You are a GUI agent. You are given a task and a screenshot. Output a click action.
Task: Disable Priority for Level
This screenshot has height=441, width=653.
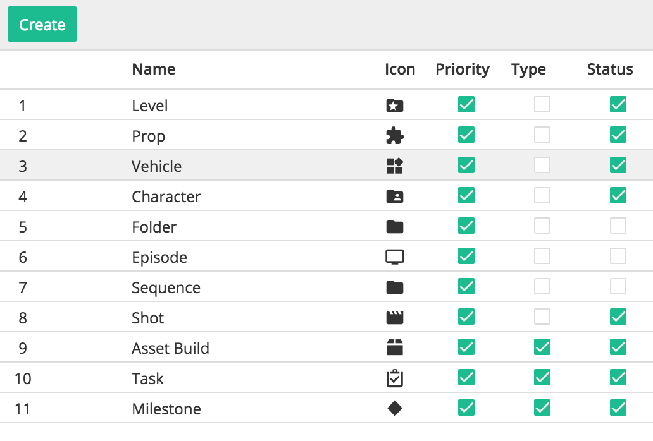[x=466, y=104]
